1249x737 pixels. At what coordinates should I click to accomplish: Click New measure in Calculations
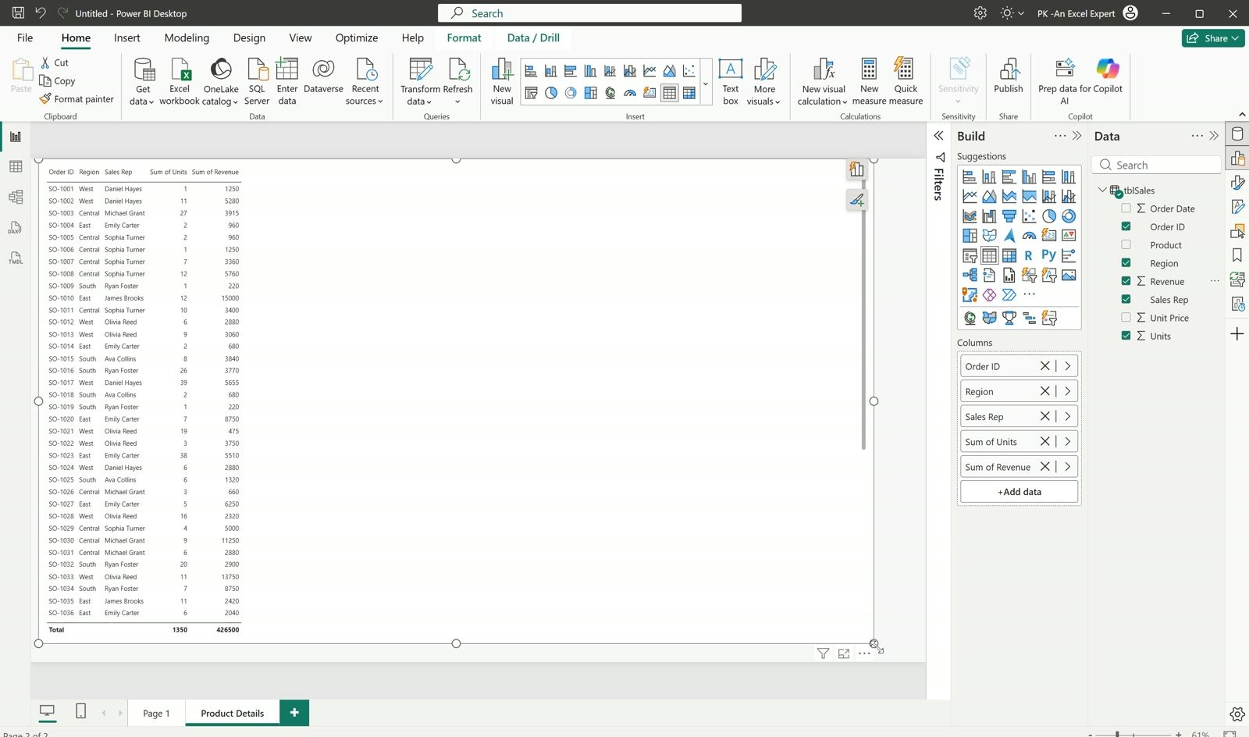coord(869,81)
